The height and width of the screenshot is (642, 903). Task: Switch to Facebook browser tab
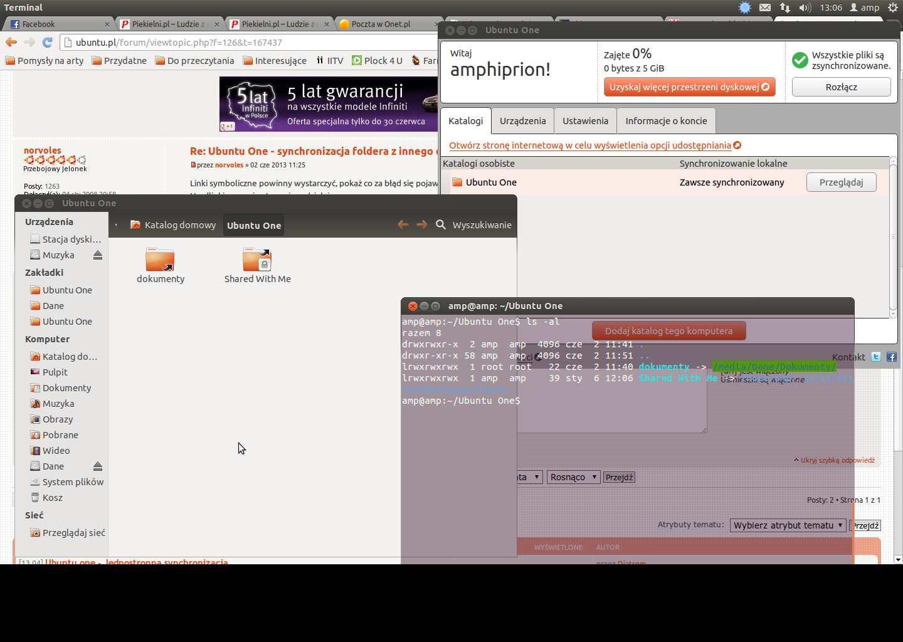click(60, 24)
